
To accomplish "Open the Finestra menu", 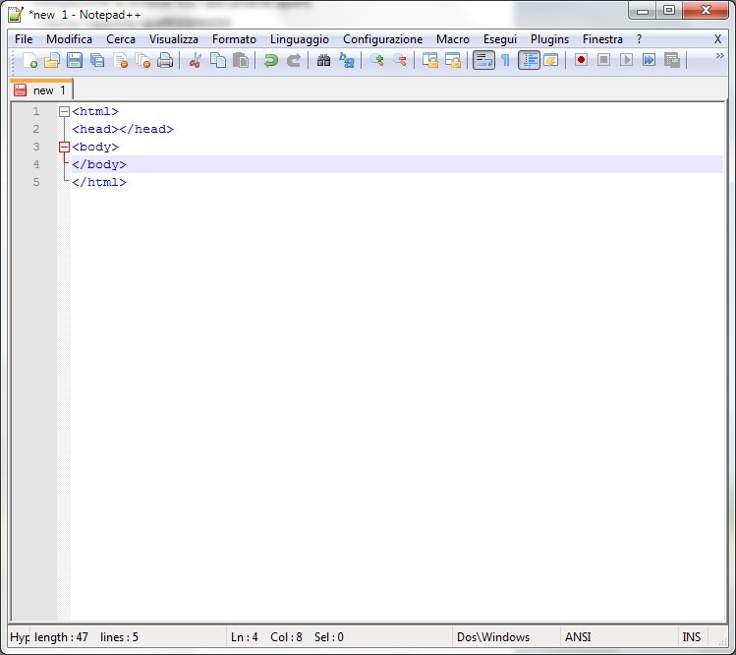I will point(602,39).
